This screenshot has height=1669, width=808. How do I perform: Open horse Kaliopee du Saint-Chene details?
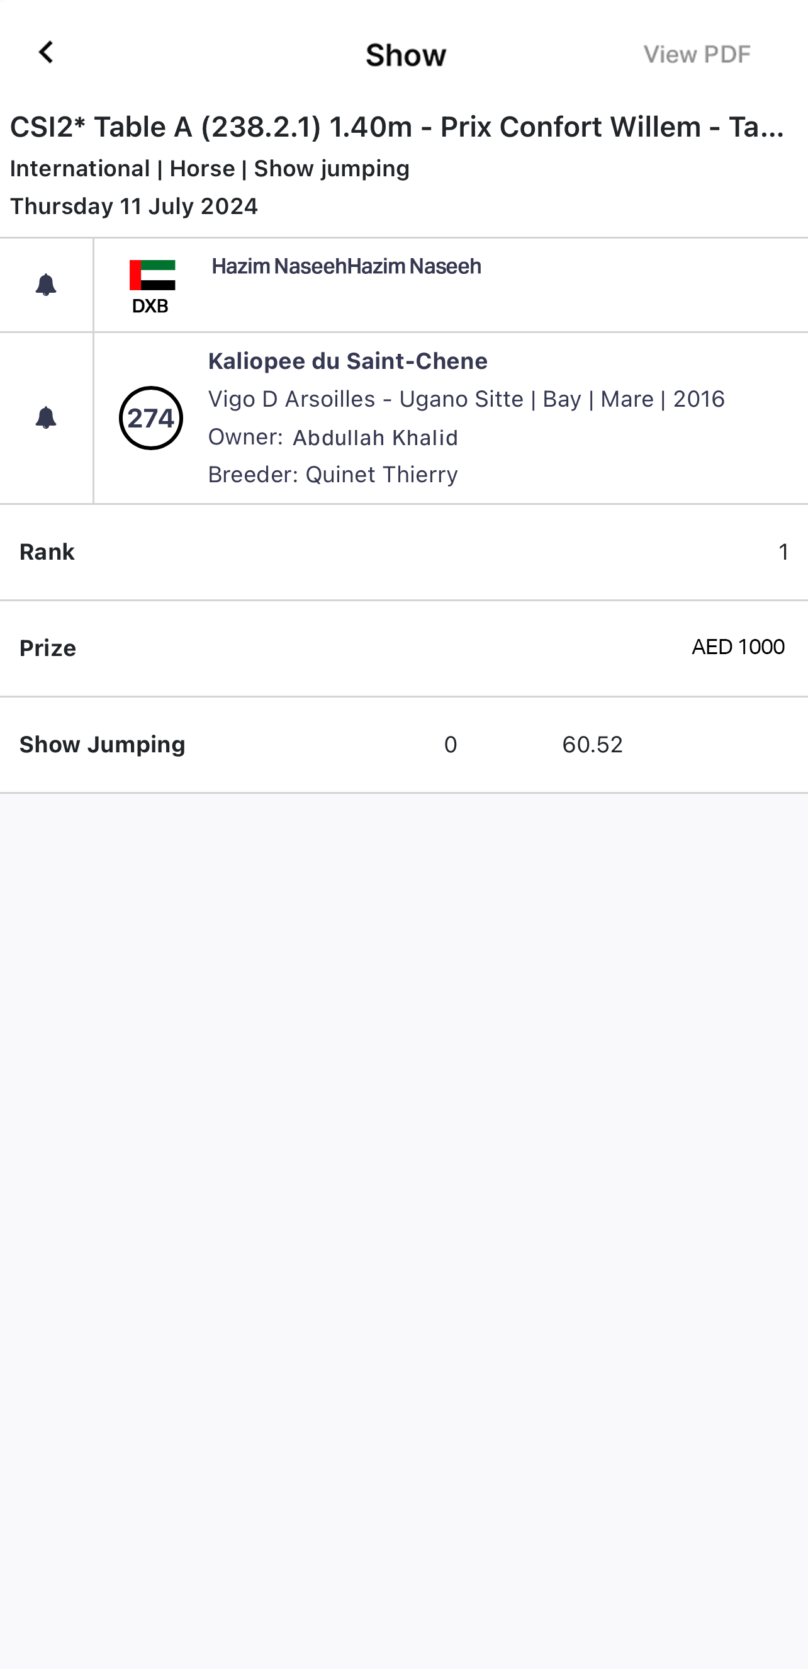click(347, 361)
